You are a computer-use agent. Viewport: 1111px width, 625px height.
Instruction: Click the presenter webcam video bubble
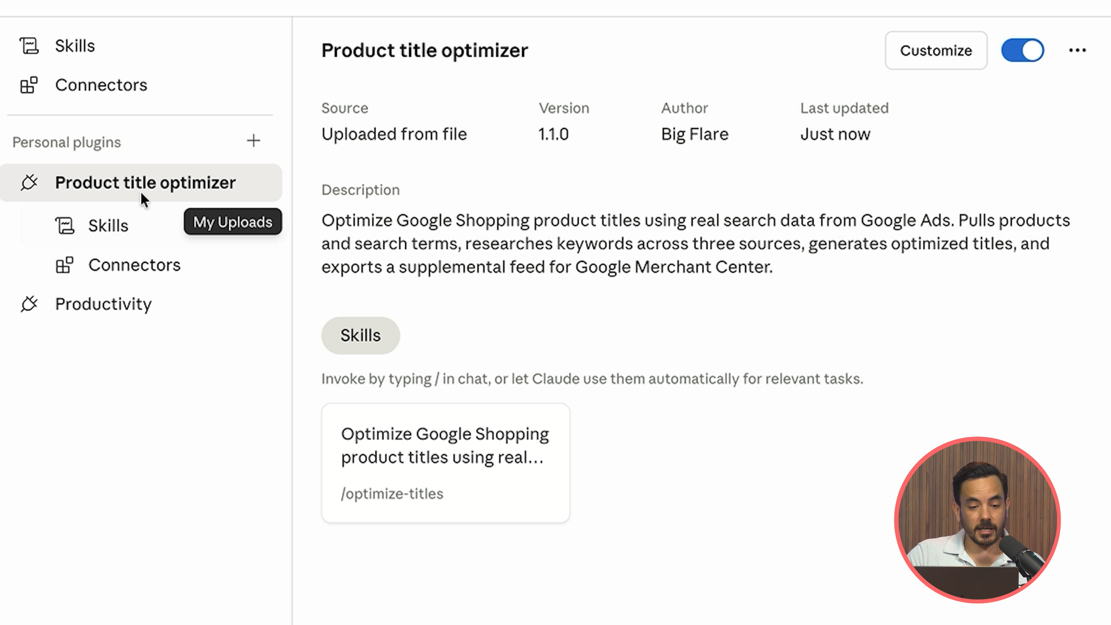click(977, 520)
